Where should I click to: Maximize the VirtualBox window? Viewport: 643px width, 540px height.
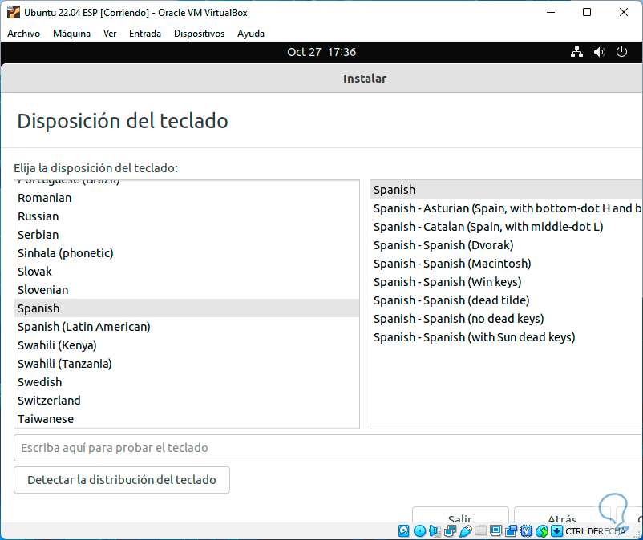click(587, 12)
